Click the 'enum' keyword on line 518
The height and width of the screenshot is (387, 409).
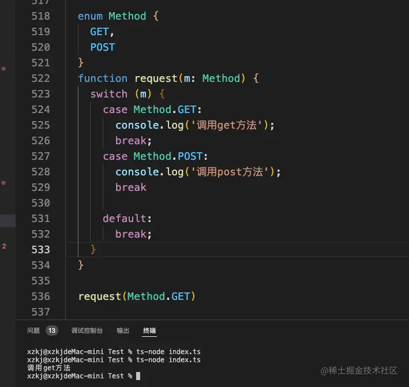click(x=90, y=16)
